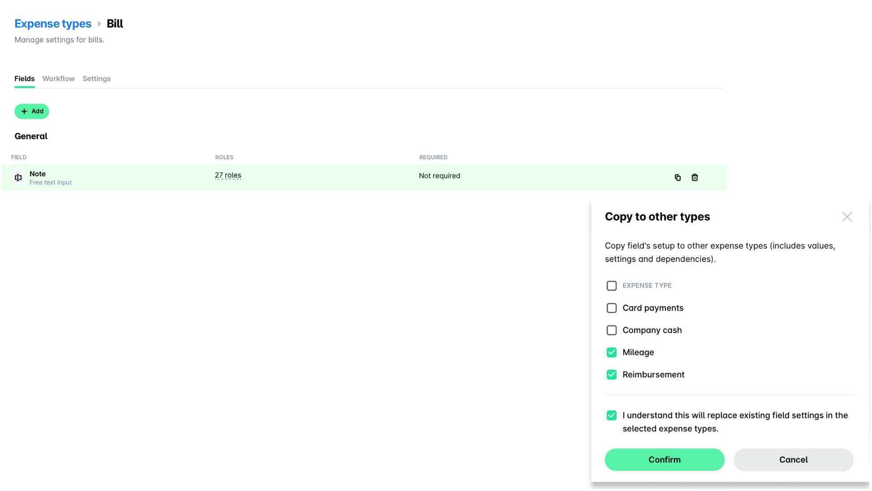Select the Fields tab
Image resolution: width=872 pixels, height=491 pixels.
point(24,78)
